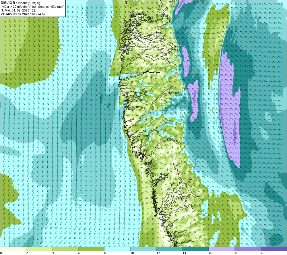Click the legend scale label "12"
This screenshot has height=255, width=287.
(158, 253)
